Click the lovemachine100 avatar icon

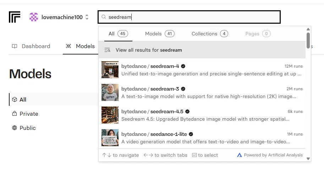tap(33, 17)
